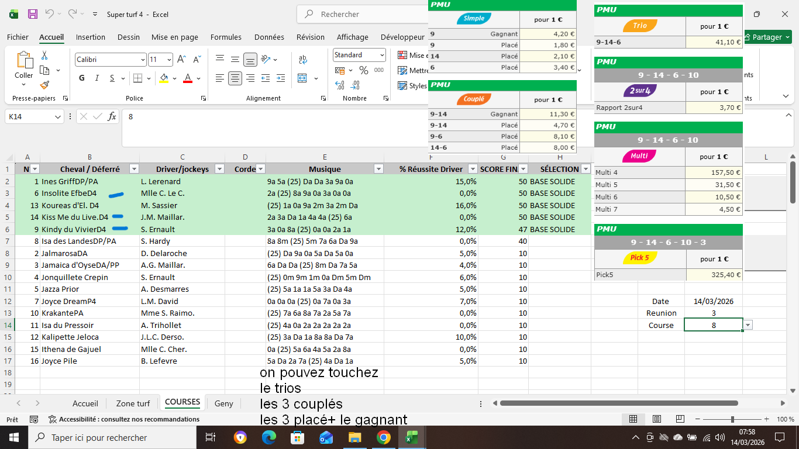Open the font size dropdown
799x449 pixels.
169,60
